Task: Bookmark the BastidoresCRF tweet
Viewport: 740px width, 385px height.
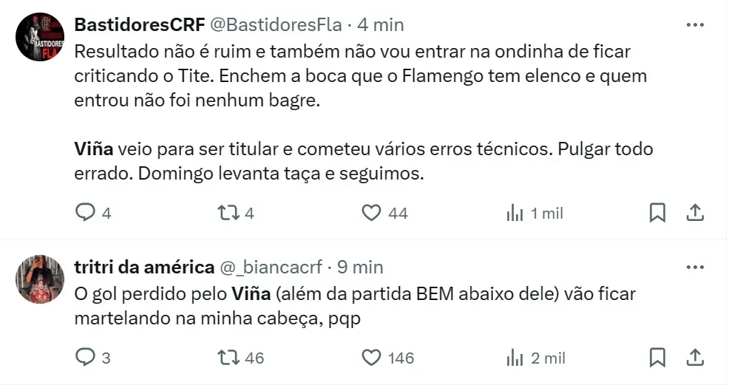Action: coord(657,214)
